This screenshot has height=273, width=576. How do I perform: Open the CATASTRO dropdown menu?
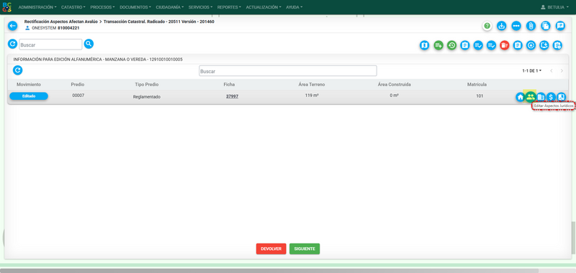pyautogui.click(x=73, y=7)
